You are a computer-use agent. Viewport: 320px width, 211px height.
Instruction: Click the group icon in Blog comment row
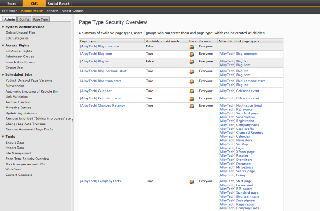[x=192, y=47]
